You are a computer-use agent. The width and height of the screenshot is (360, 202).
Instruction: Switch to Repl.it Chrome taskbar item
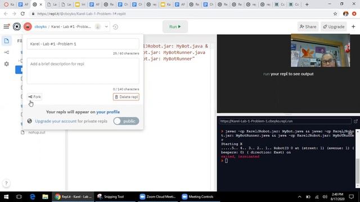point(73,197)
